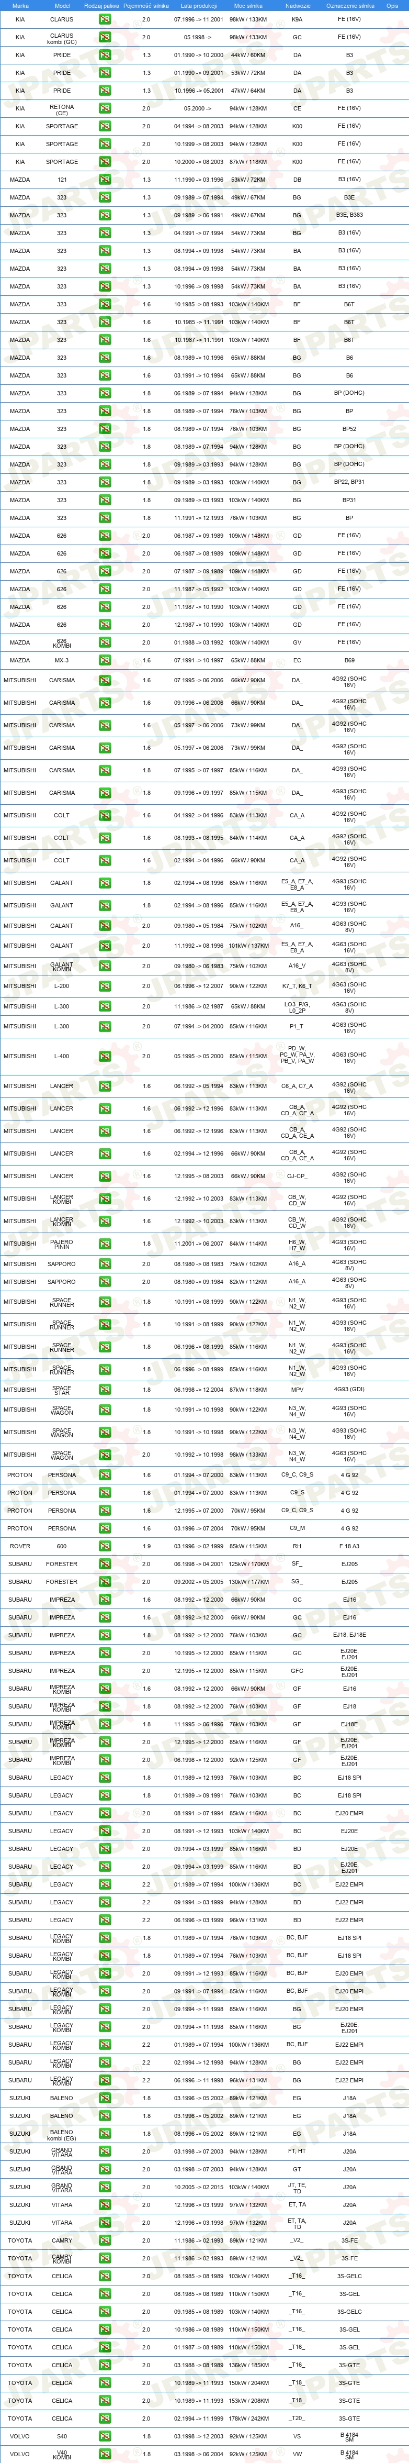Select the '05.1998 ->' production years cell
The height and width of the screenshot is (2463, 409).
click(x=199, y=37)
